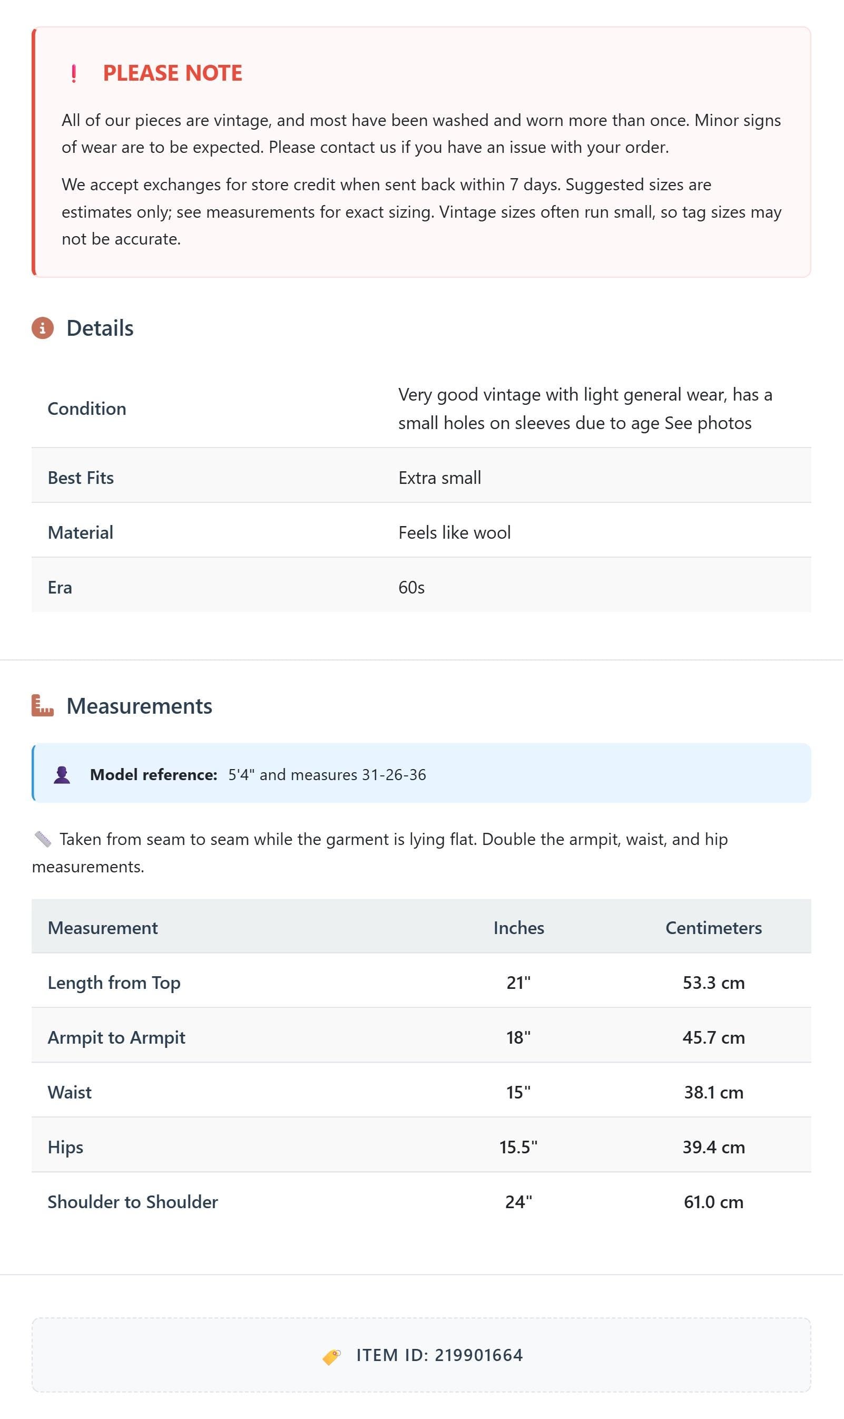This screenshot has width=844, height=1419.
Task: Click the Centimeters column header
Action: [x=714, y=927]
